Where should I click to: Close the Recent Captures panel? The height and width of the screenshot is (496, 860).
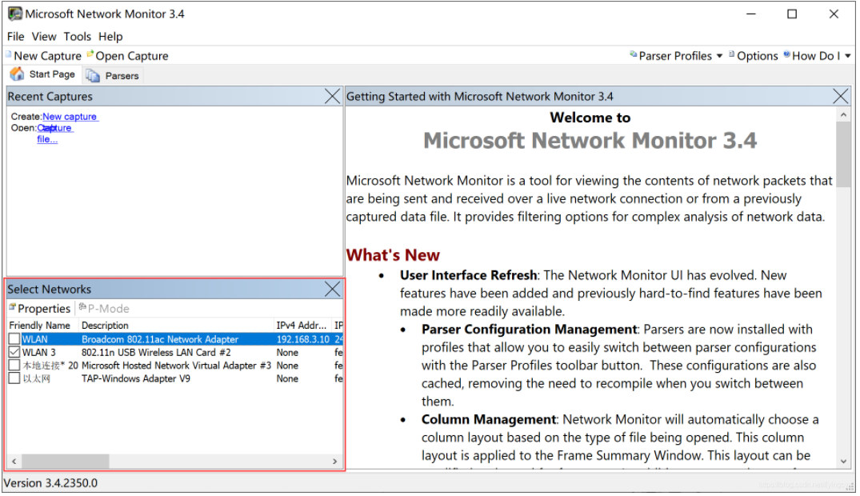332,97
